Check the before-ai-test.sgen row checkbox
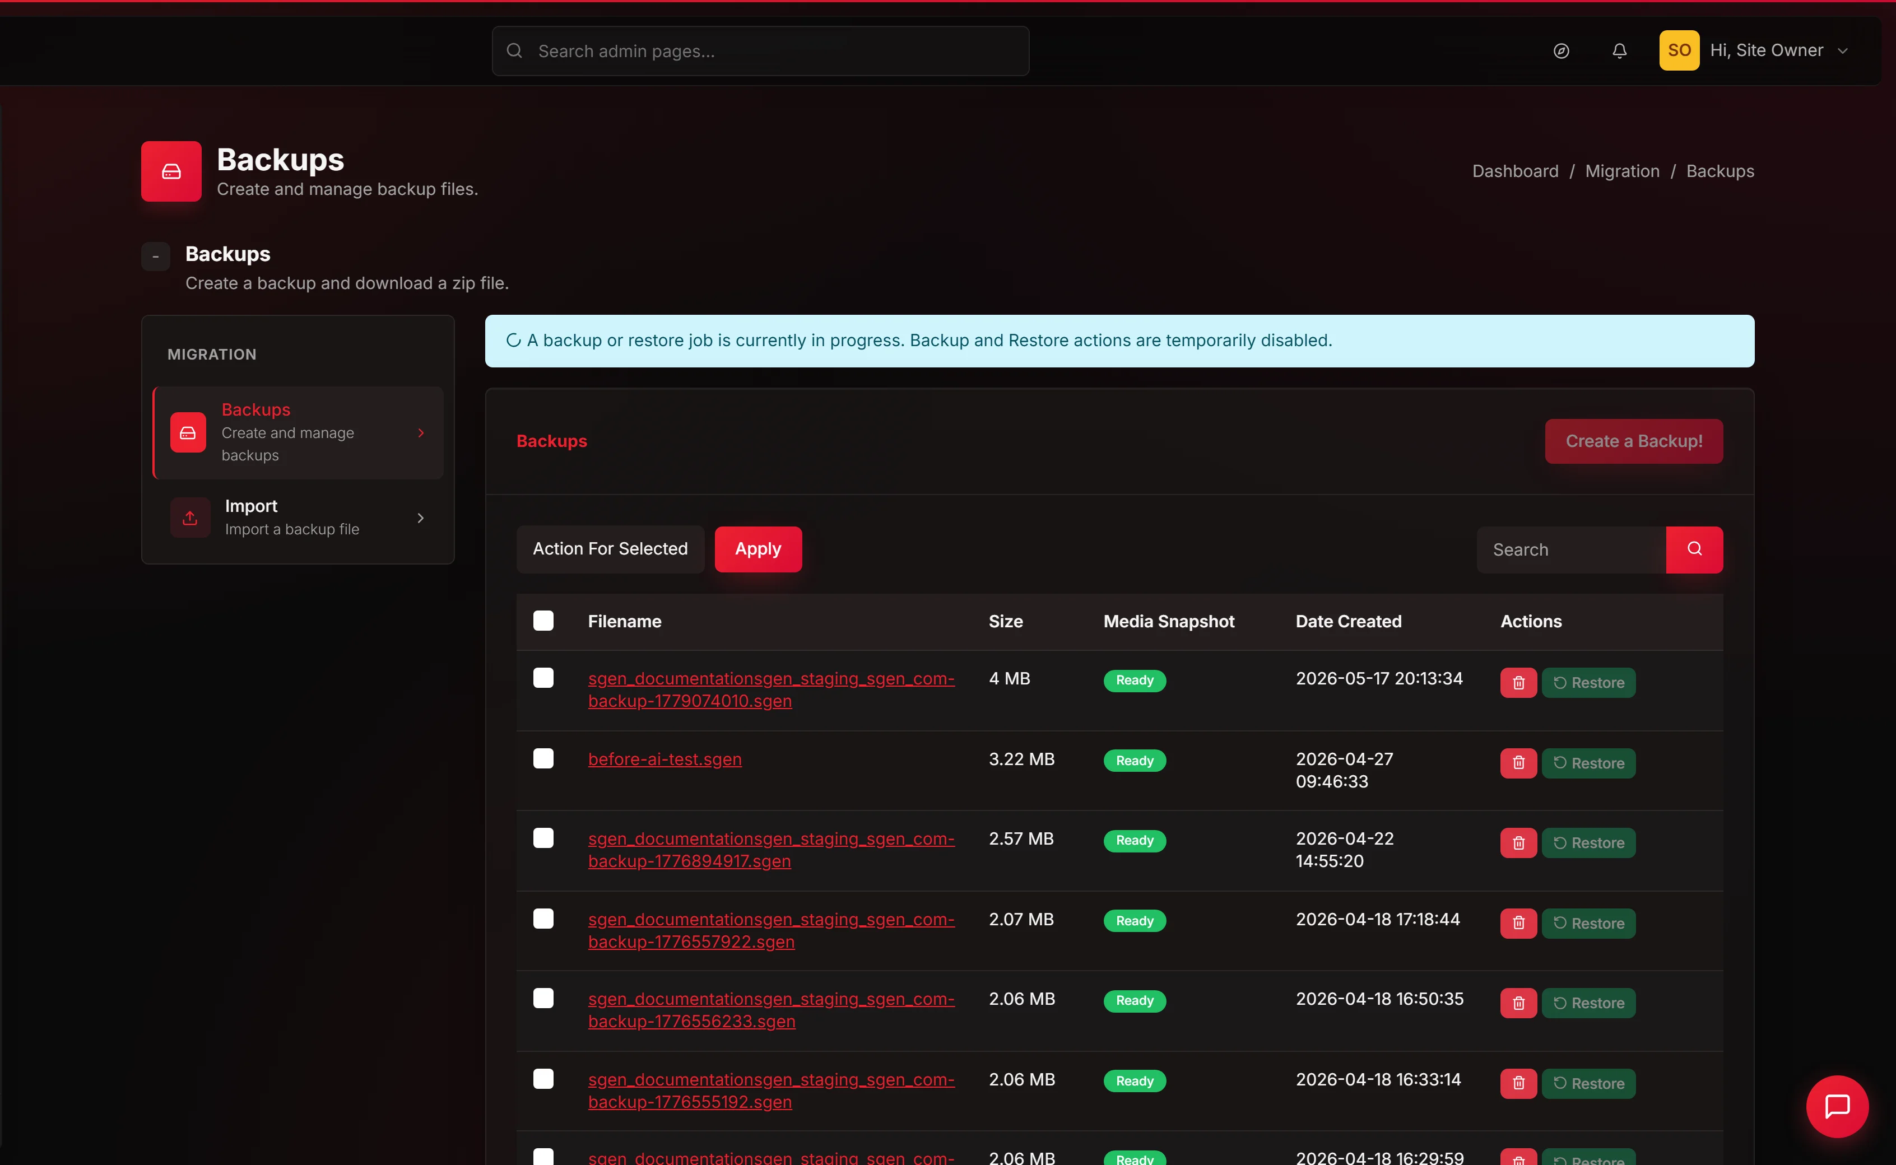The image size is (1896, 1165). click(543, 759)
